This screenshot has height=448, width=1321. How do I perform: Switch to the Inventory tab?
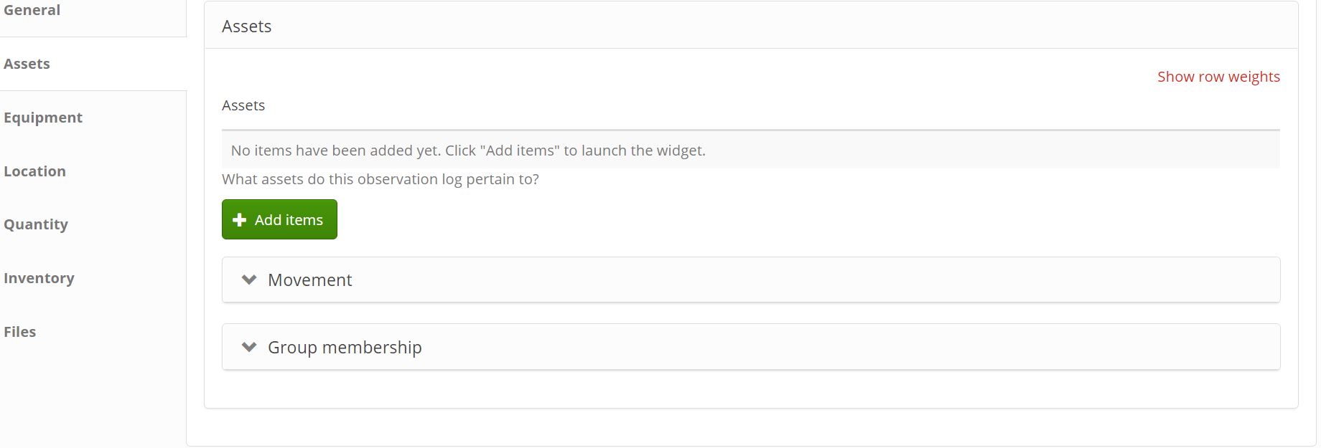tap(39, 278)
